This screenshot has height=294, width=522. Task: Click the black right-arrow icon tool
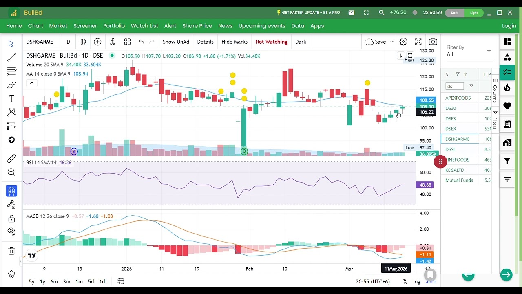(11, 140)
